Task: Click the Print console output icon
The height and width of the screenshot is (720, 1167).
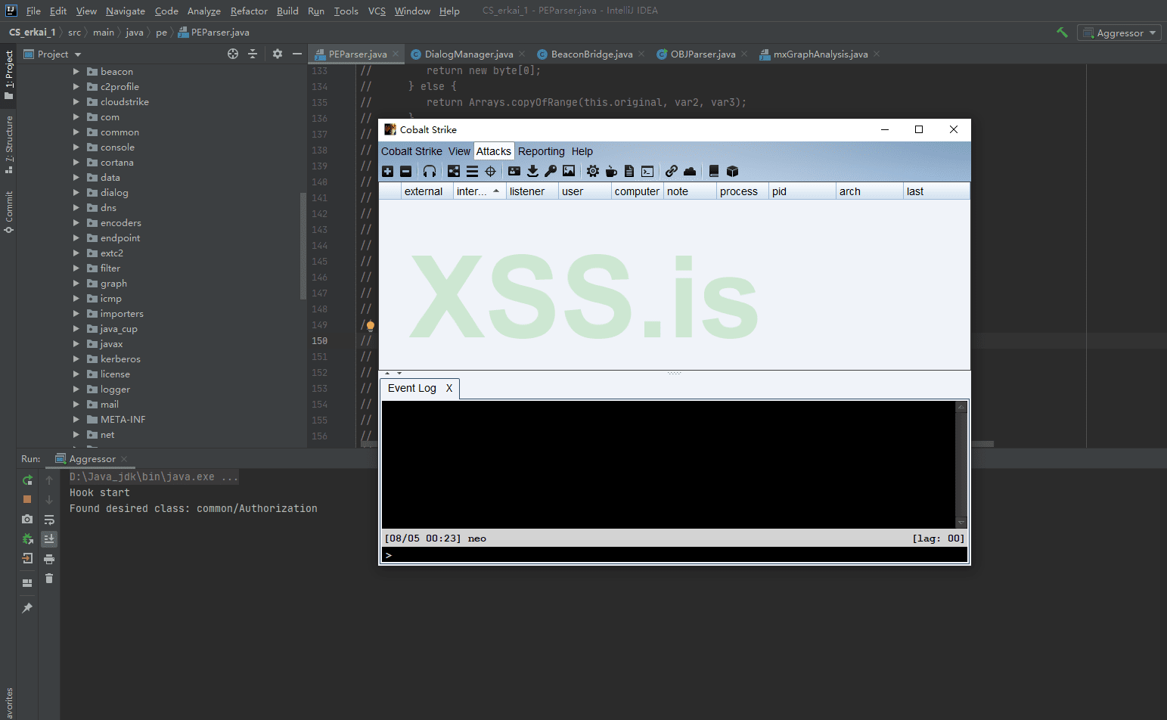Action: click(49, 559)
